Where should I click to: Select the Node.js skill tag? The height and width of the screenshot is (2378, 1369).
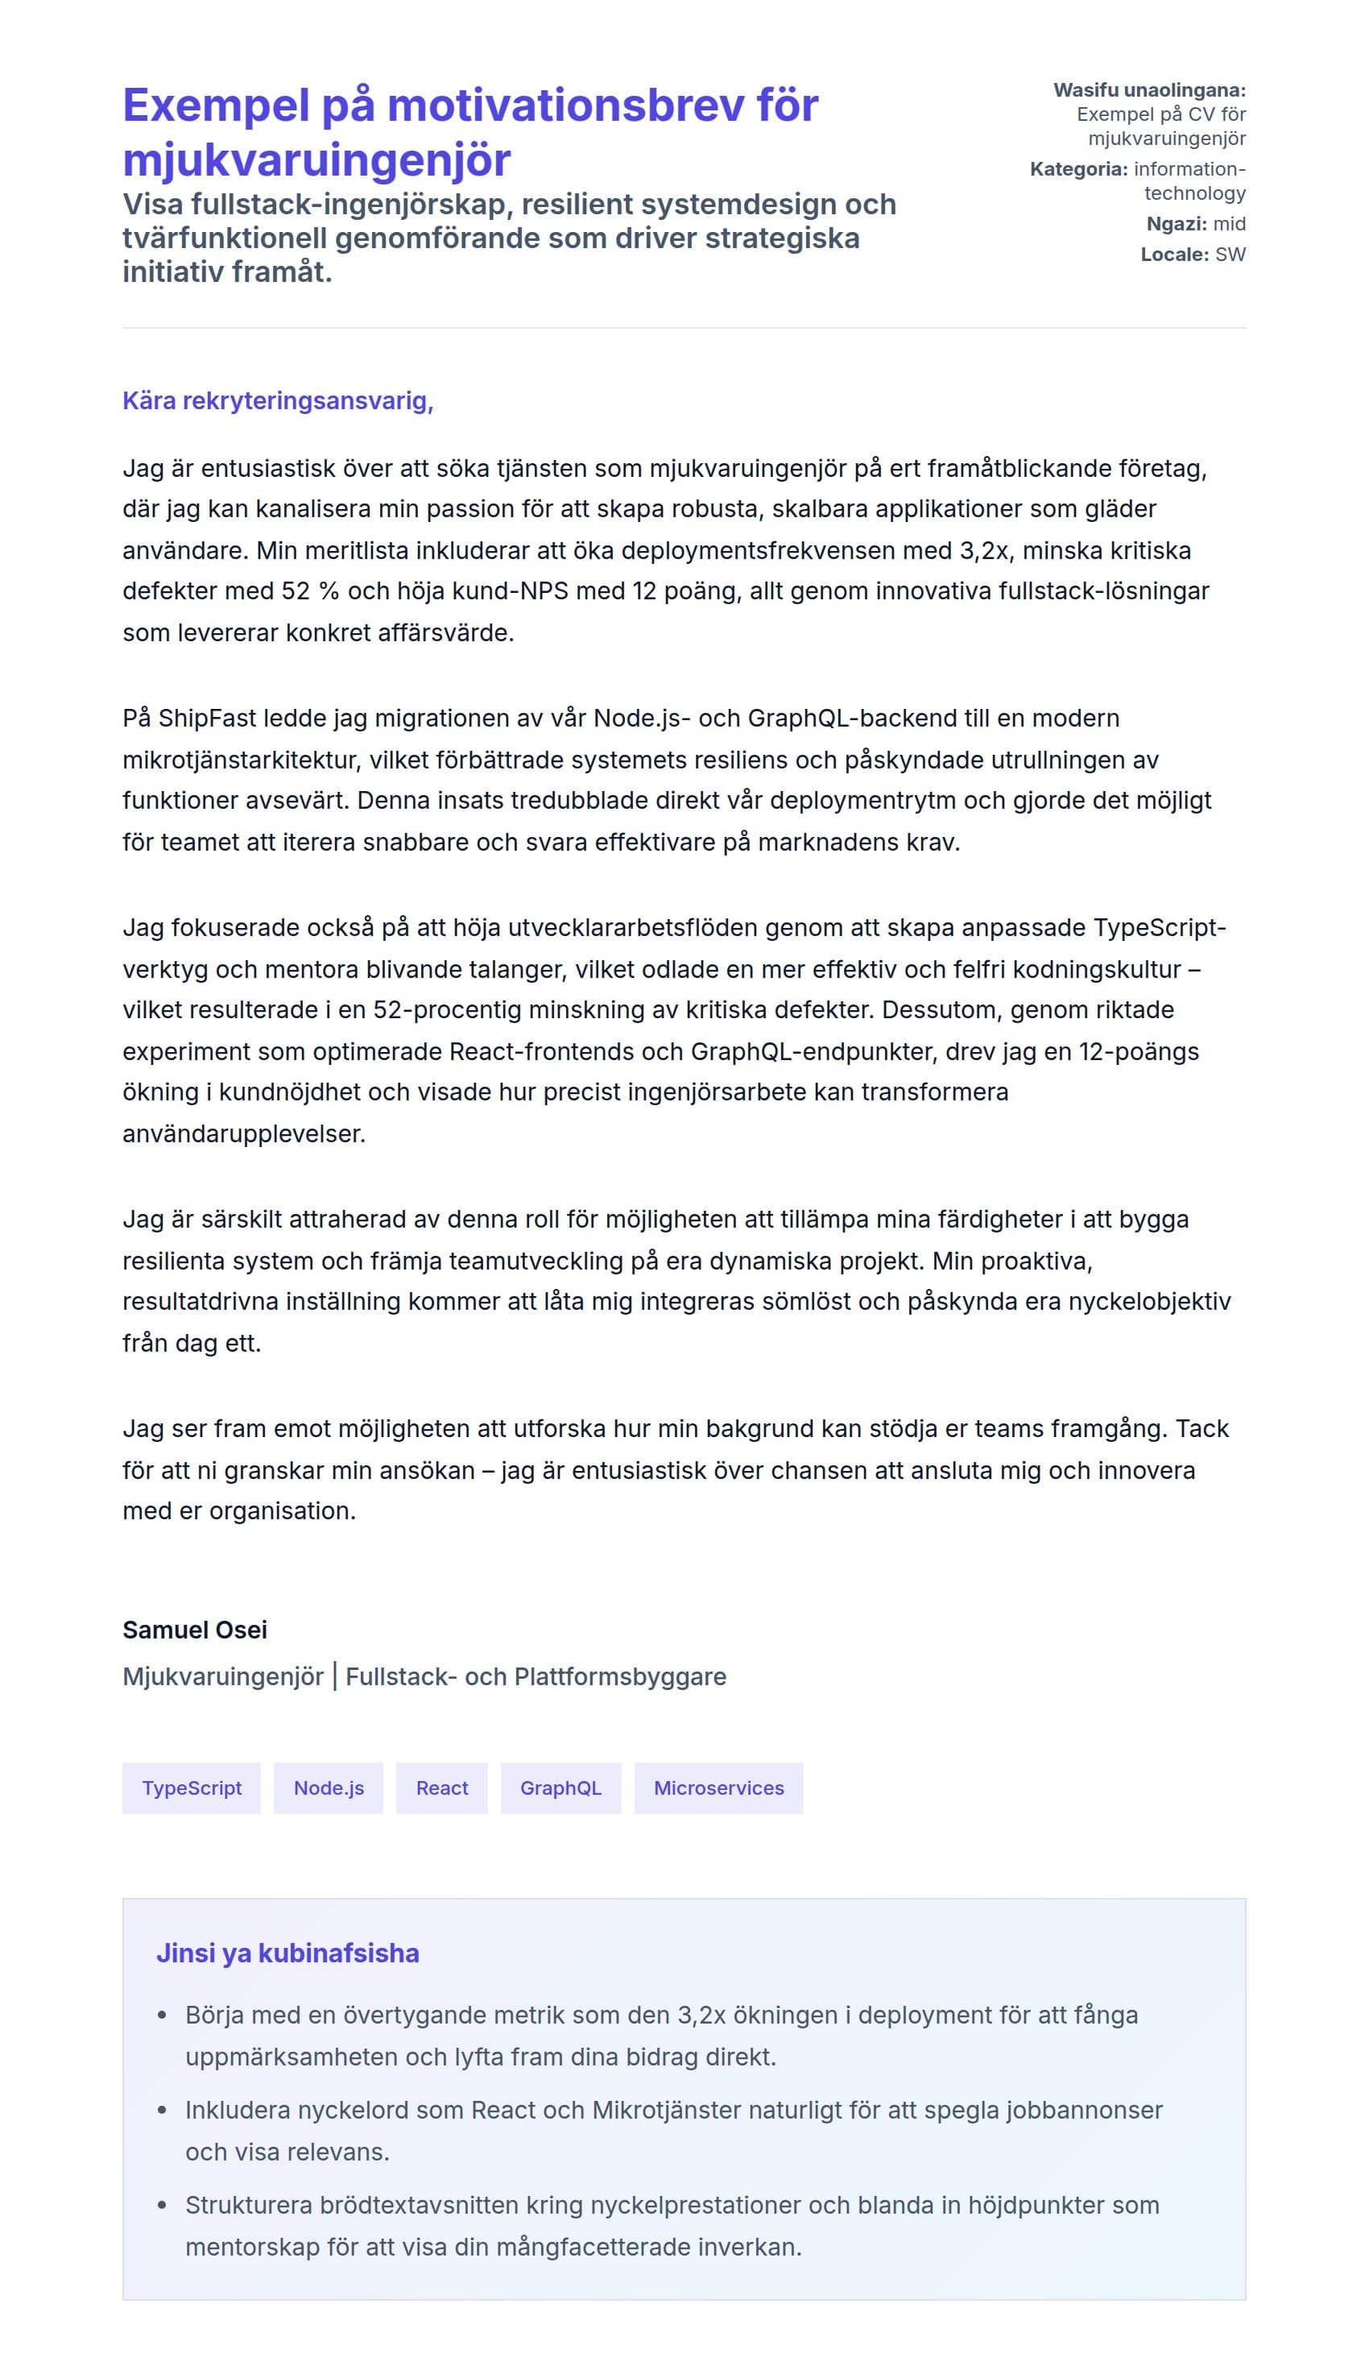click(x=328, y=1788)
